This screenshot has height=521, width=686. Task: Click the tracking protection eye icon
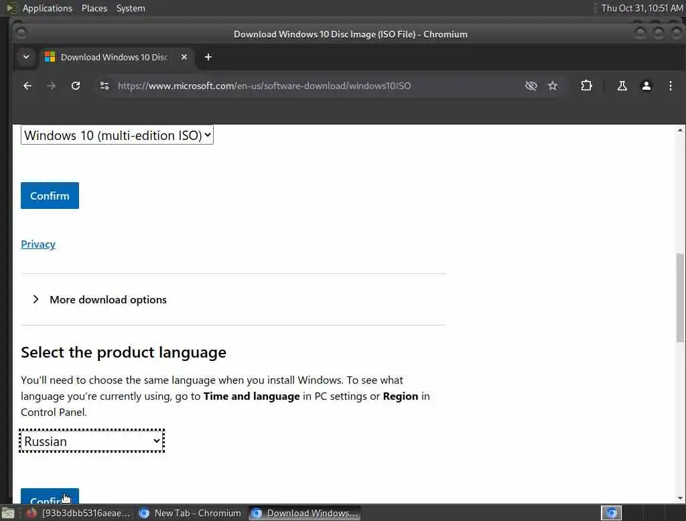click(x=531, y=86)
